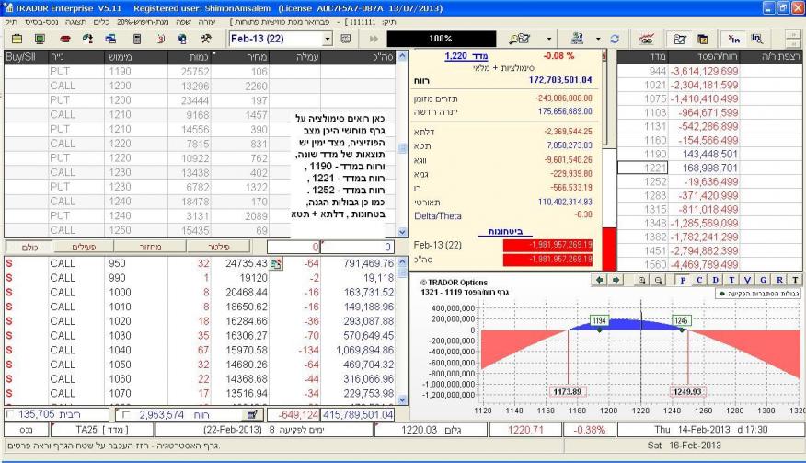Open the calculator tool icon
The height and width of the screenshot is (463, 806).
click(x=137, y=40)
